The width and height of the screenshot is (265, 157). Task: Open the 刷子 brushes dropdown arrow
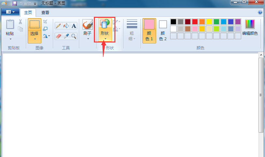[x=88, y=39]
